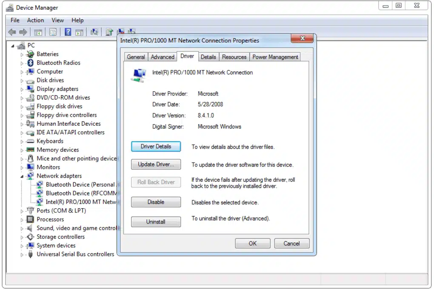434x289 pixels.
Task: Expand the Keyboards node
Action: 22,142
